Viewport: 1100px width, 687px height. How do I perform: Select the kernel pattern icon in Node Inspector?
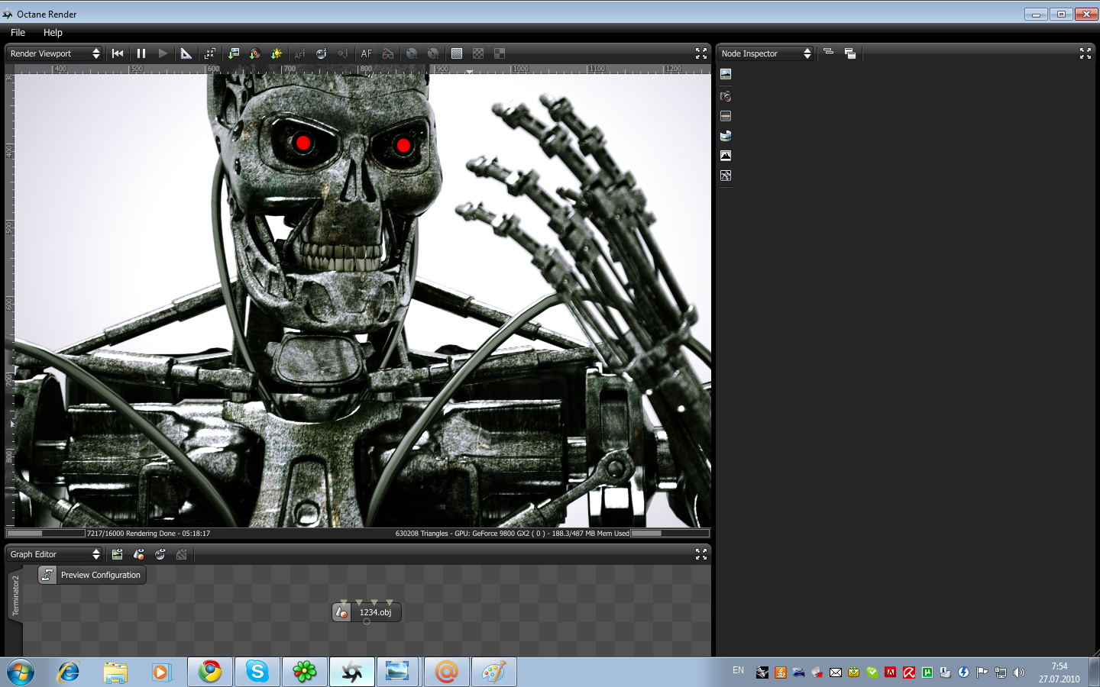click(726, 176)
